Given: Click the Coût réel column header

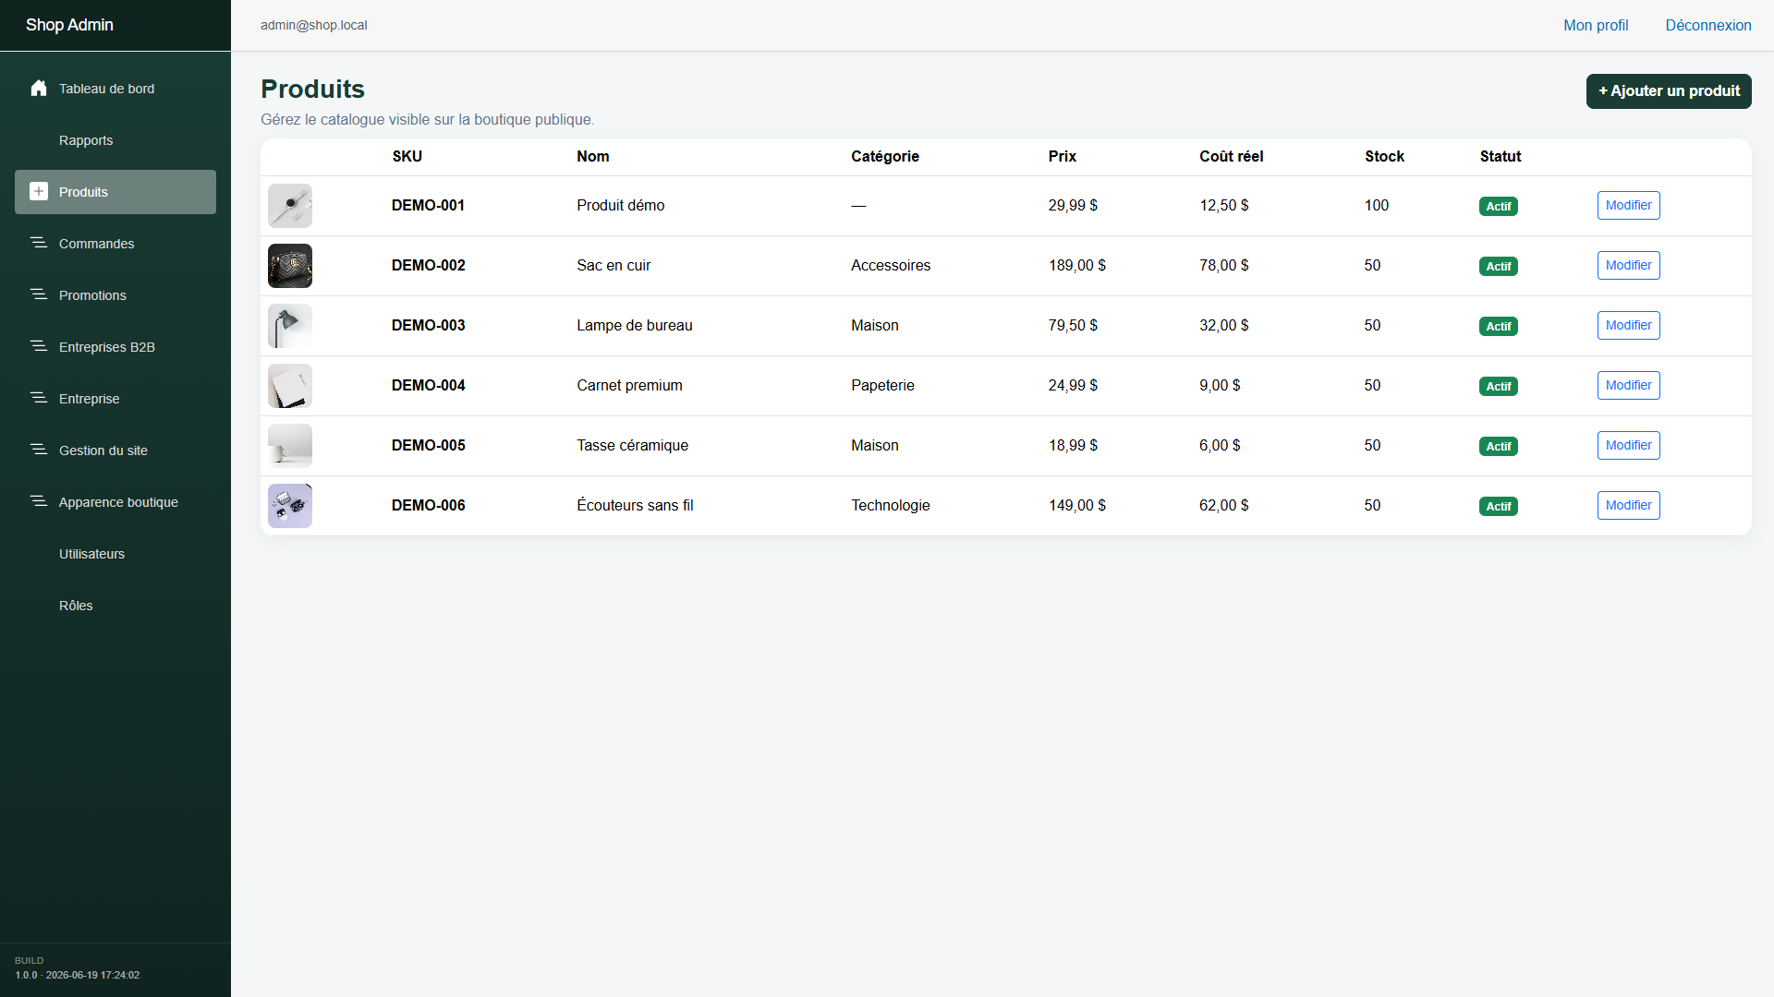Looking at the screenshot, I should coord(1231,157).
